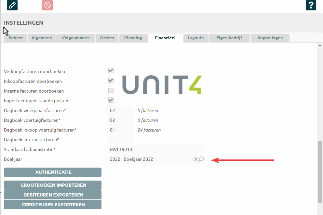Select the Volgnummers tab
This screenshot has height=215, width=323.
(x=75, y=38)
